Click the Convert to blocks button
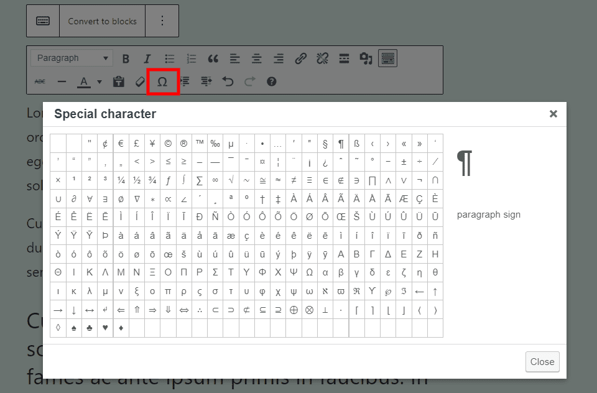Image resolution: width=597 pixels, height=393 pixels. pyautogui.click(x=102, y=21)
